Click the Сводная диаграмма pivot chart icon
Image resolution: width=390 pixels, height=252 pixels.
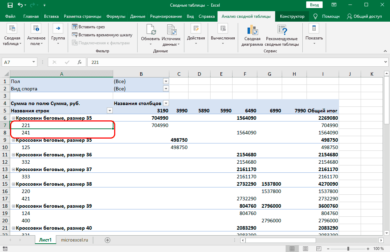[x=252, y=30]
